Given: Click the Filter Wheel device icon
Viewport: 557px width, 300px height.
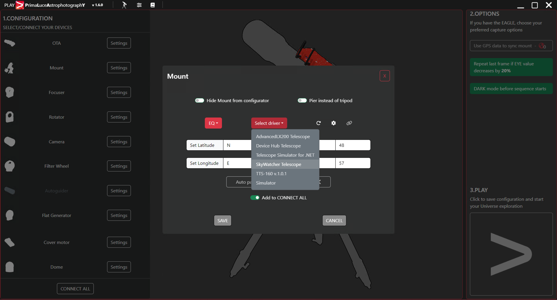Looking at the screenshot, I should [x=10, y=166].
